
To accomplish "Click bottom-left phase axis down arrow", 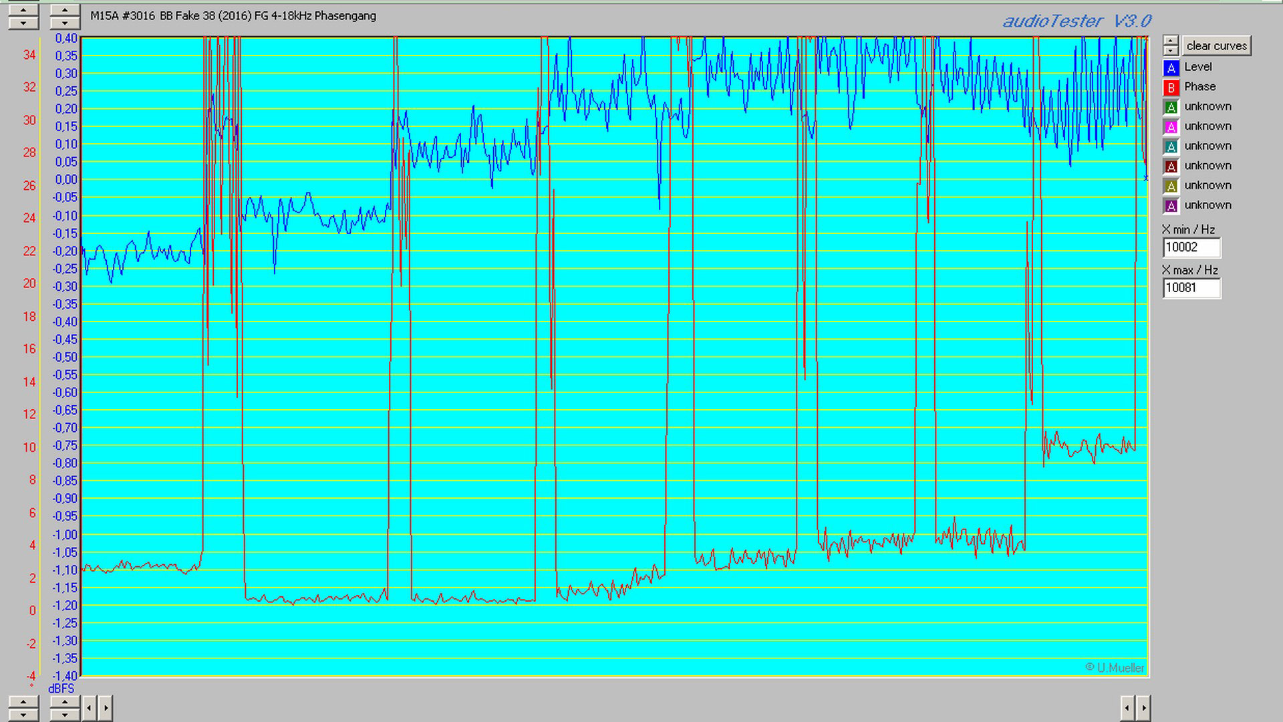I will coord(23,715).
